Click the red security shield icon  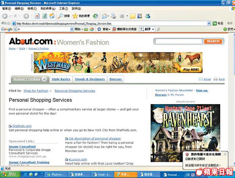tap(187, 154)
